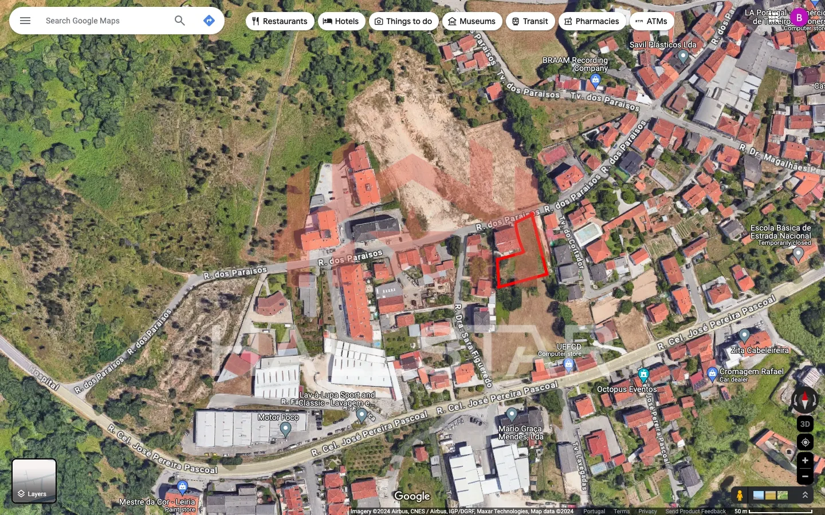Open directions with blue arrow icon
This screenshot has width=825, height=515.
click(x=209, y=21)
